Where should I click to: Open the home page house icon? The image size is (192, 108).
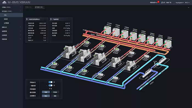[162, 2]
